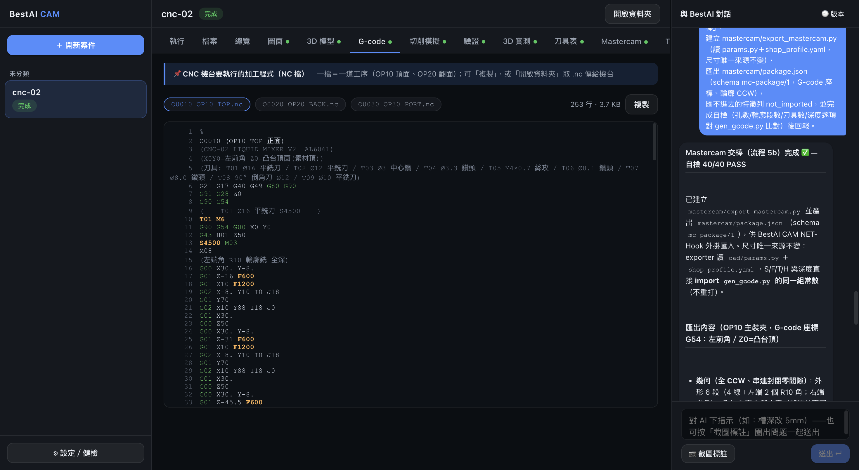Switch to the 切削模擬 tab

pos(427,41)
